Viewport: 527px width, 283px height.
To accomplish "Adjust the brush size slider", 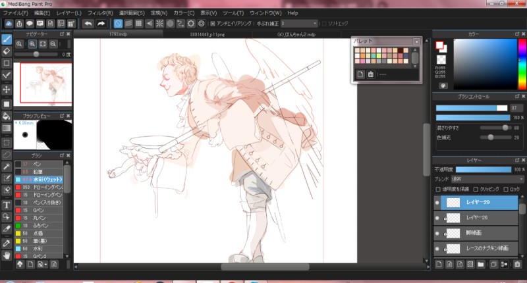I will 472,108.
